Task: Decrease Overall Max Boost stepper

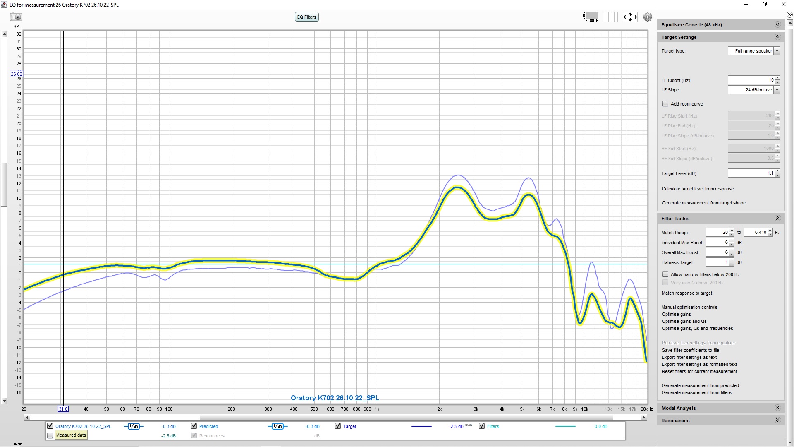Action: (732, 255)
